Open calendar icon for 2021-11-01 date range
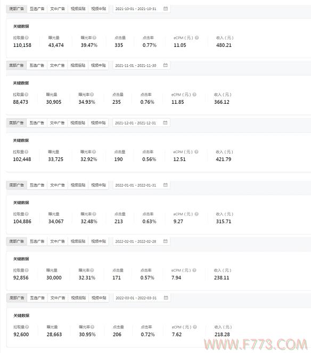This screenshot has width=311, height=353. [166, 65]
